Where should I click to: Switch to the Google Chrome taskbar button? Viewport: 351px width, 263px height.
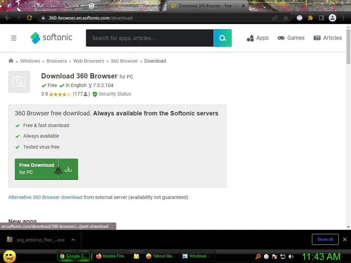[x=73, y=256]
